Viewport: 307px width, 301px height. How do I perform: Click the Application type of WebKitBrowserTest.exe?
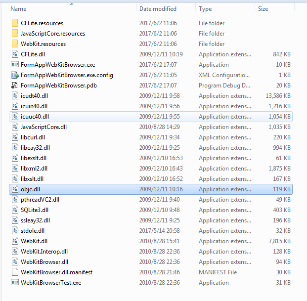click(214, 282)
